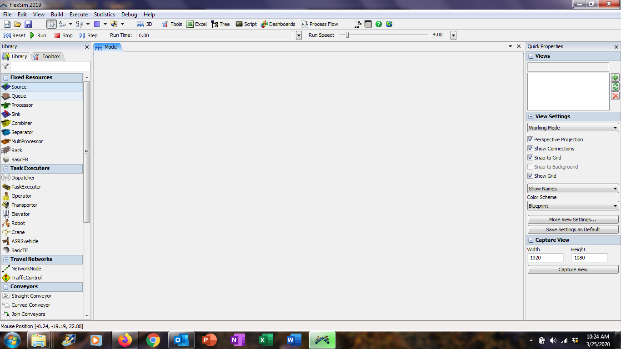
Task: Step the simulation forward
Action: click(x=88, y=35)
